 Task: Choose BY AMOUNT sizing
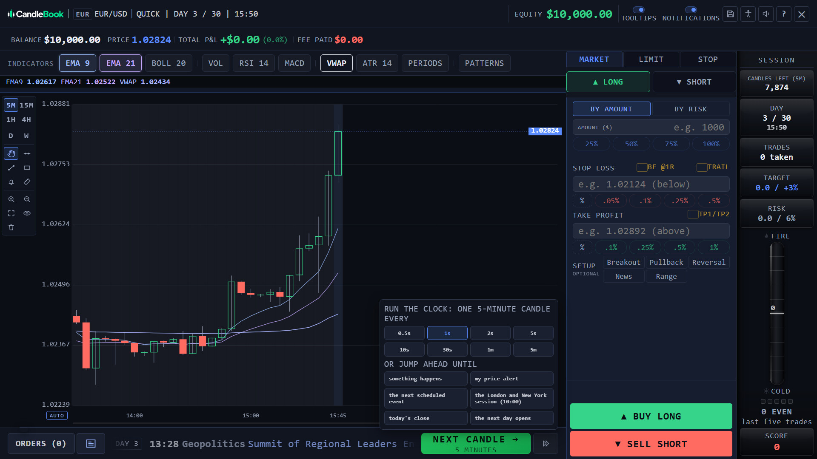point(611,109)
